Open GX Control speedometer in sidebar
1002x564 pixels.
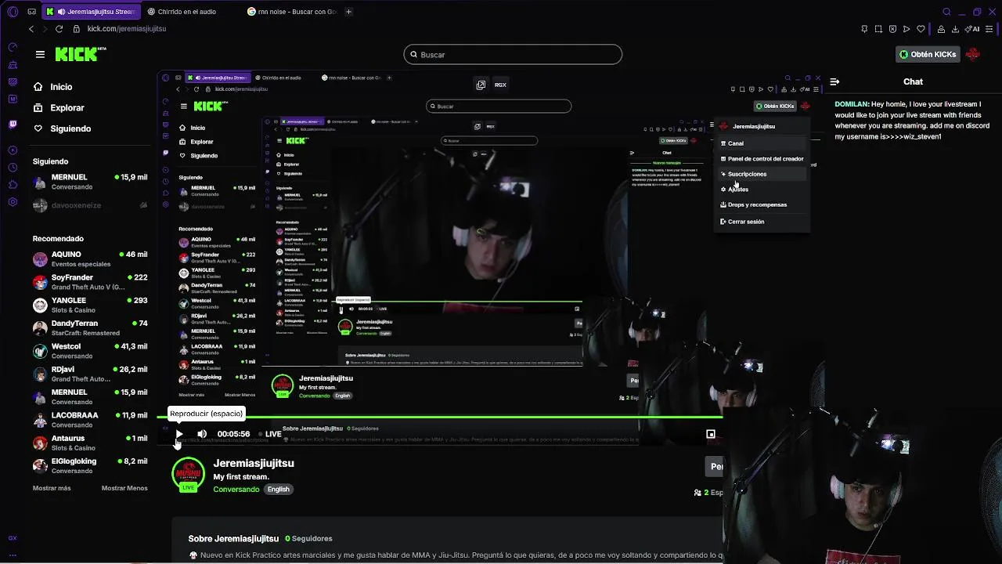pyautogui.click(x=13, y=47)
